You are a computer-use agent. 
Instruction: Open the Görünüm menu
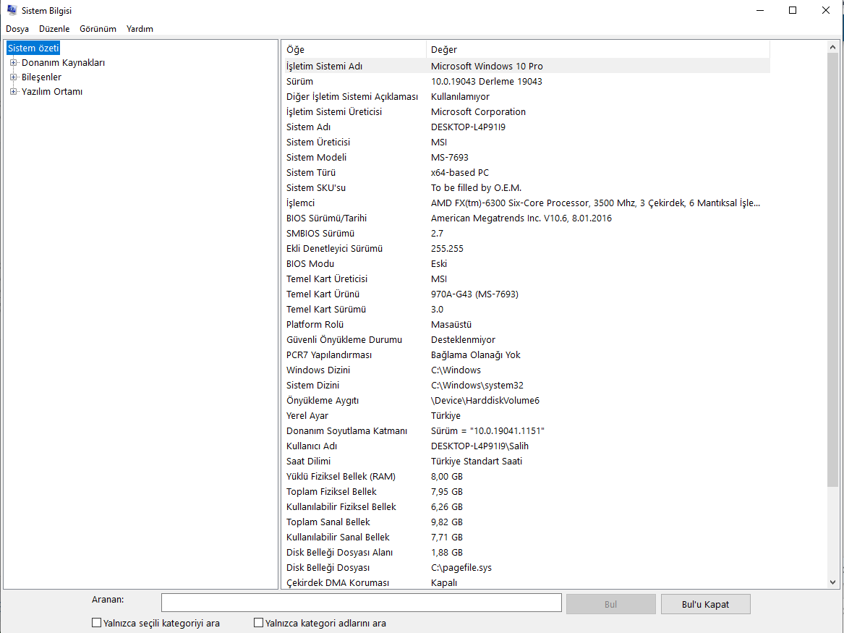(x=98, y=28)
